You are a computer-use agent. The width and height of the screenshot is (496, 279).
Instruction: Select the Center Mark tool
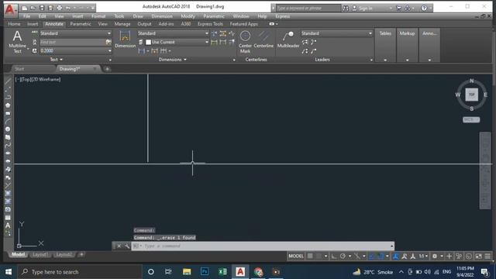[245, 42]
